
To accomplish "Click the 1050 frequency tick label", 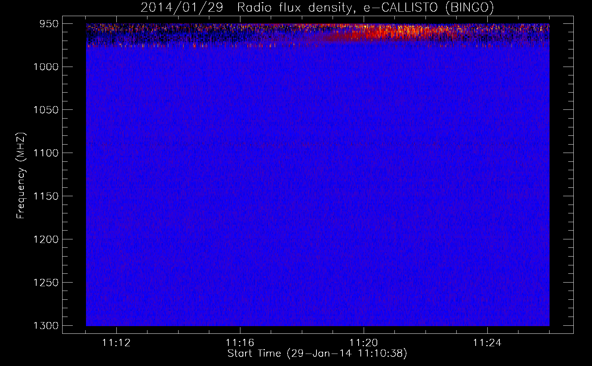I will pyautogui.click(x=46, y=110).
